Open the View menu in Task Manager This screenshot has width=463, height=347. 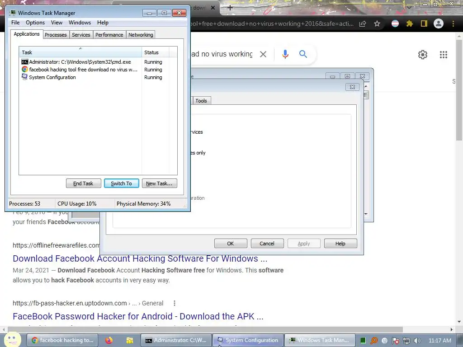pyautogui.click(x=57, y=23)
